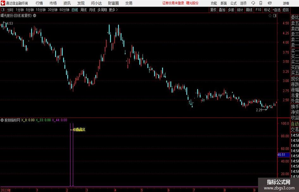Click the X_8: 0.00 indicator value
This screenshot has width=299, height=192.
(28, 120)
